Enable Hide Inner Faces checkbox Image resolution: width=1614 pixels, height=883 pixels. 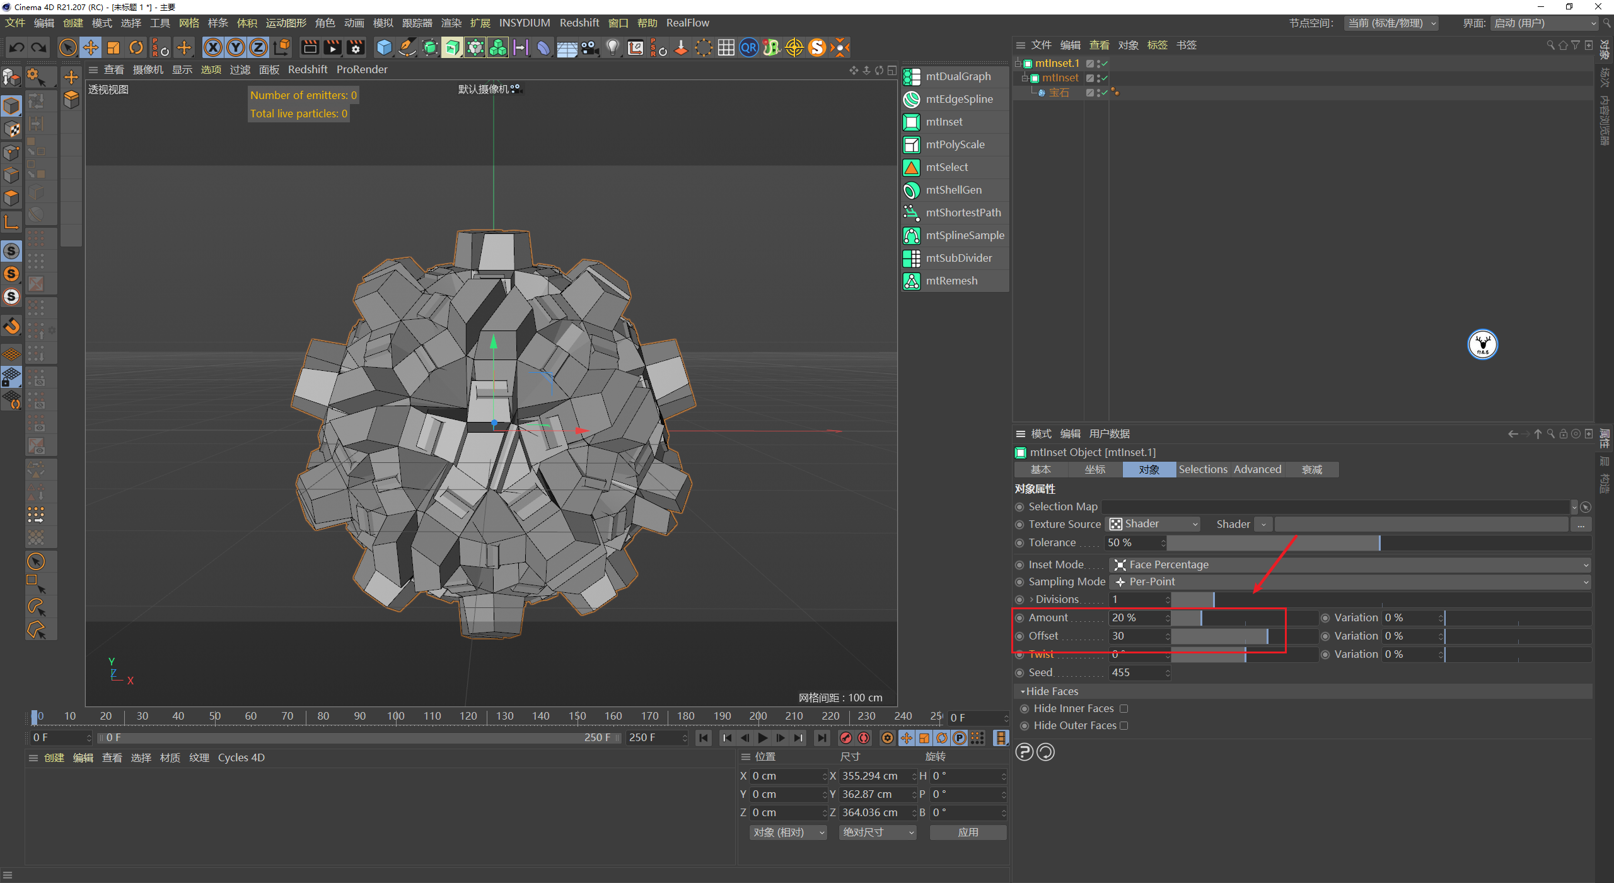[1123, 709]
